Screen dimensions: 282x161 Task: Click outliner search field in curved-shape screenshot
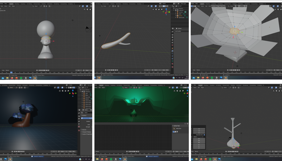[184, 6]
